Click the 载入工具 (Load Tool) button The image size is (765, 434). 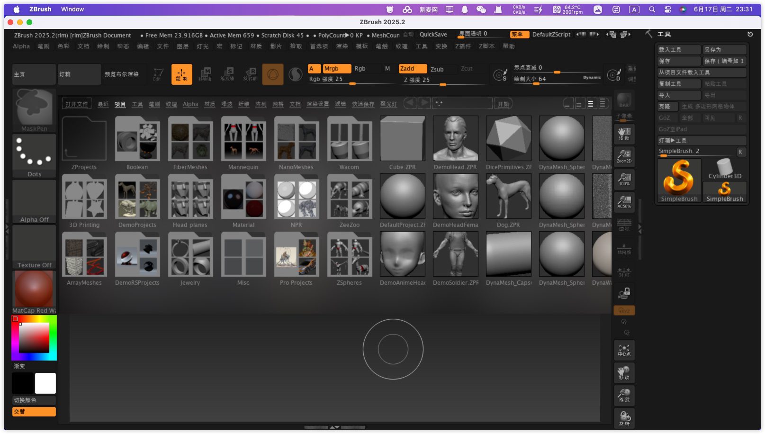coord(678,49)
